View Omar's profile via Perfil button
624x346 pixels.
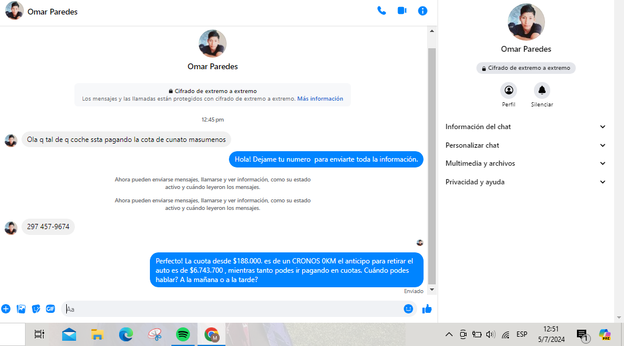508,91
